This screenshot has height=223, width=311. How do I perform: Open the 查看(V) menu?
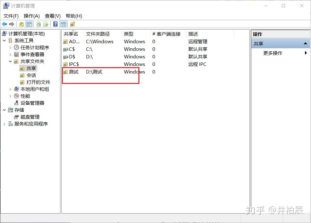(x=52, y=16)
